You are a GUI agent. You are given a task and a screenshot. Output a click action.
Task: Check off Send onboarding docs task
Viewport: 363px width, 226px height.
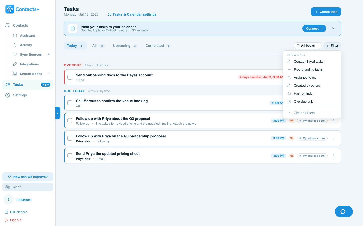[x=70, y=77]
